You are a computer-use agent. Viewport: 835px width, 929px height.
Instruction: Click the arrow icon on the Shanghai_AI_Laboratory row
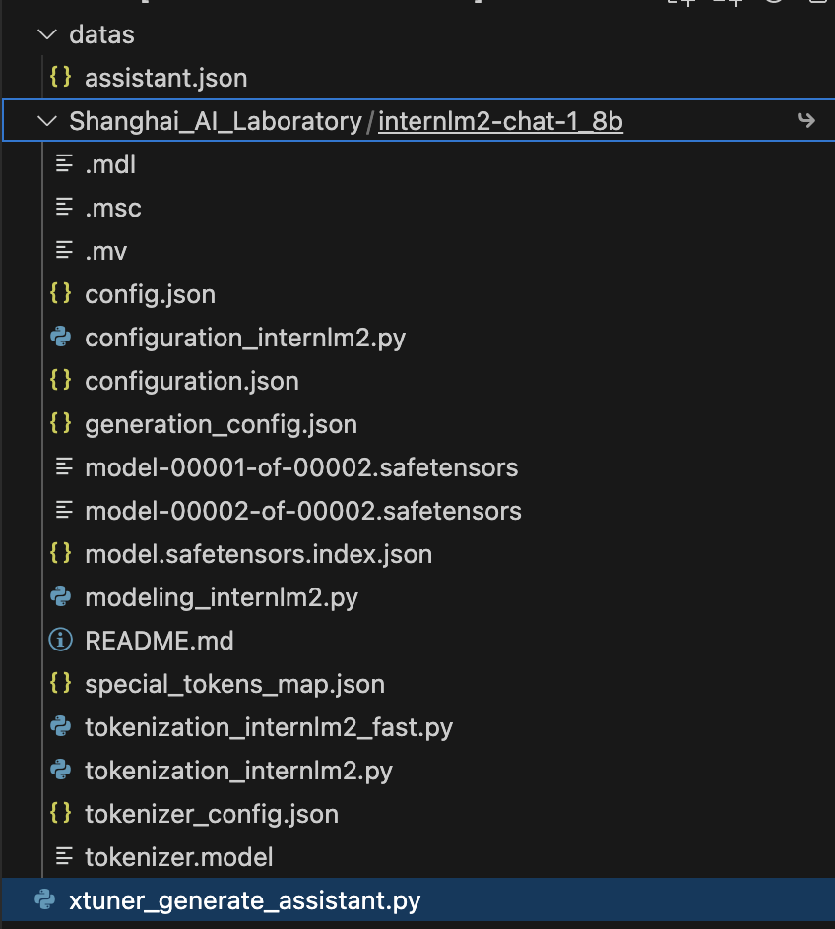pyautogui.click(x=805, y=121)
